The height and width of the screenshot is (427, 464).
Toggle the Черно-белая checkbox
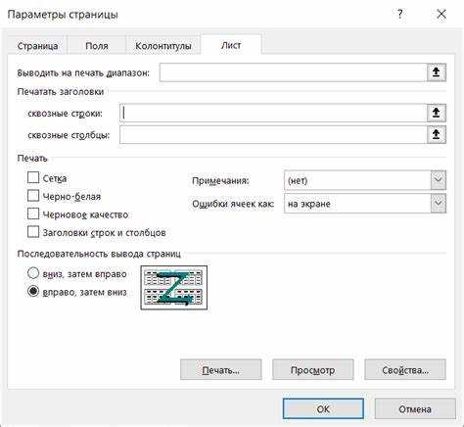click(33, 196)
